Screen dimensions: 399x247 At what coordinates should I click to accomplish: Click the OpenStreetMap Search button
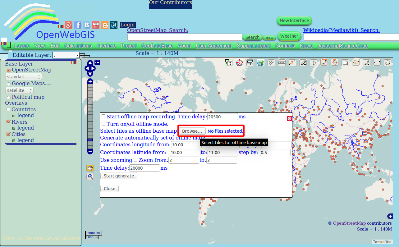coord(252,37)
